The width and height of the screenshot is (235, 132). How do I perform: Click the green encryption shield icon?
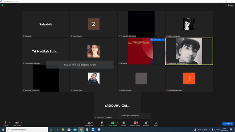pyautogui.click(x=3, y=5)
